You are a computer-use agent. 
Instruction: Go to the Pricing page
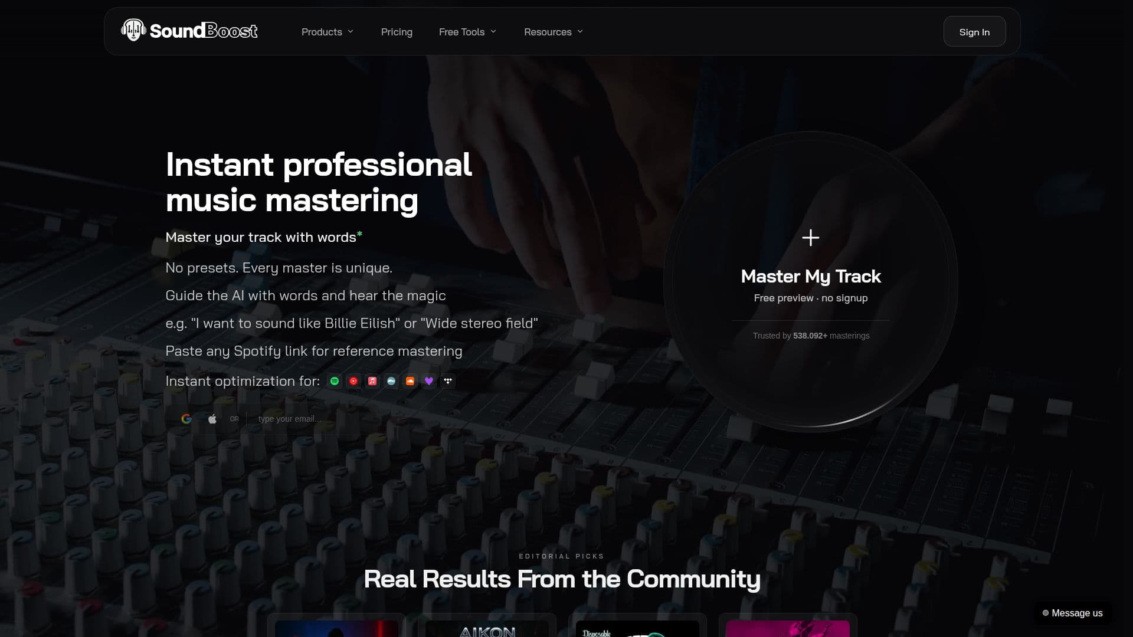397,32
